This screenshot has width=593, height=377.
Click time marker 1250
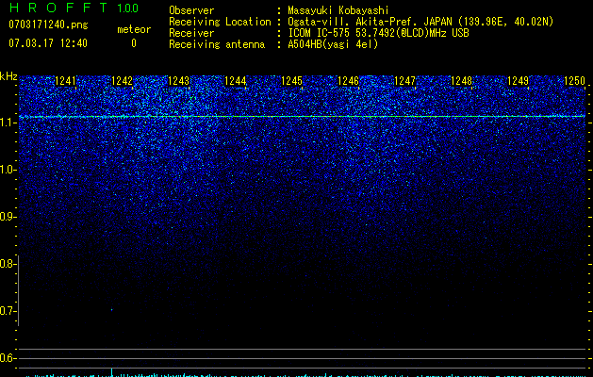[x=574, y=81]
